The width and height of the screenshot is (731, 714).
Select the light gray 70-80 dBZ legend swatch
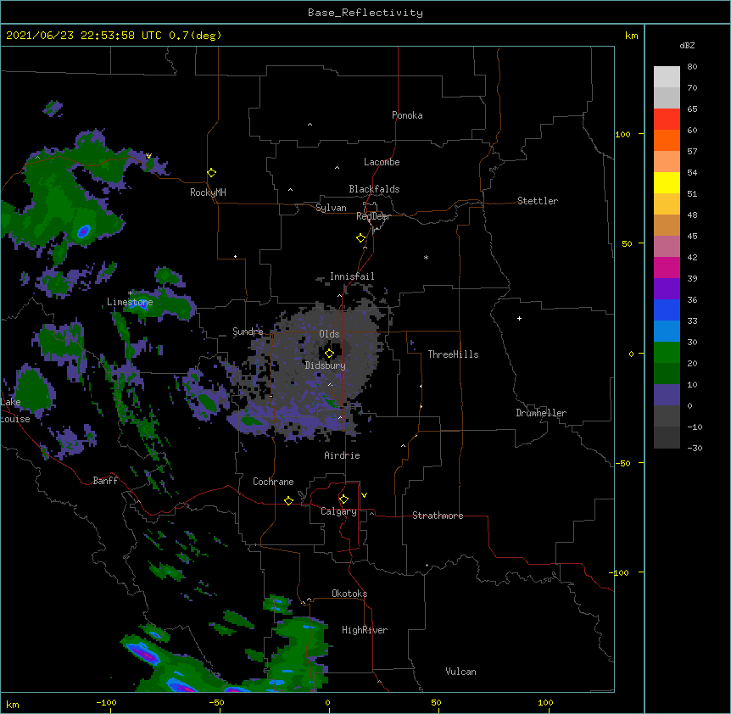667,76
